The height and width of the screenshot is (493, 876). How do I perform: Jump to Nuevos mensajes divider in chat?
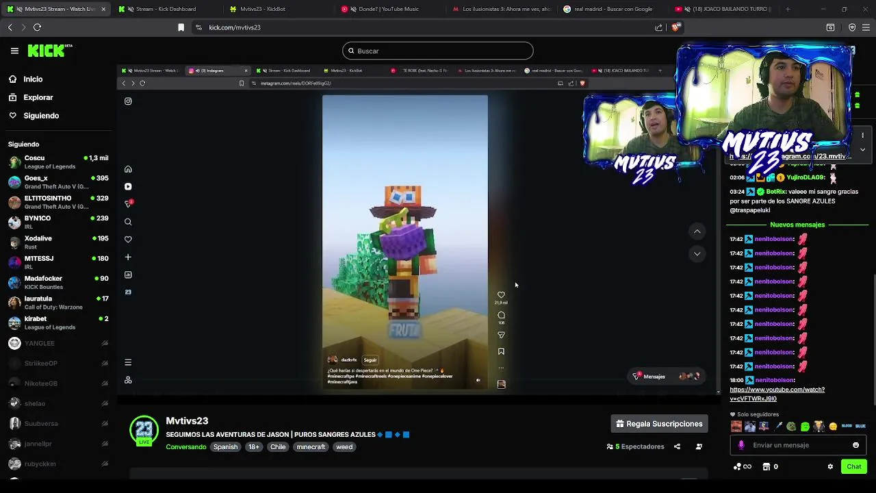pyautogui.click(x=797, y=225)
